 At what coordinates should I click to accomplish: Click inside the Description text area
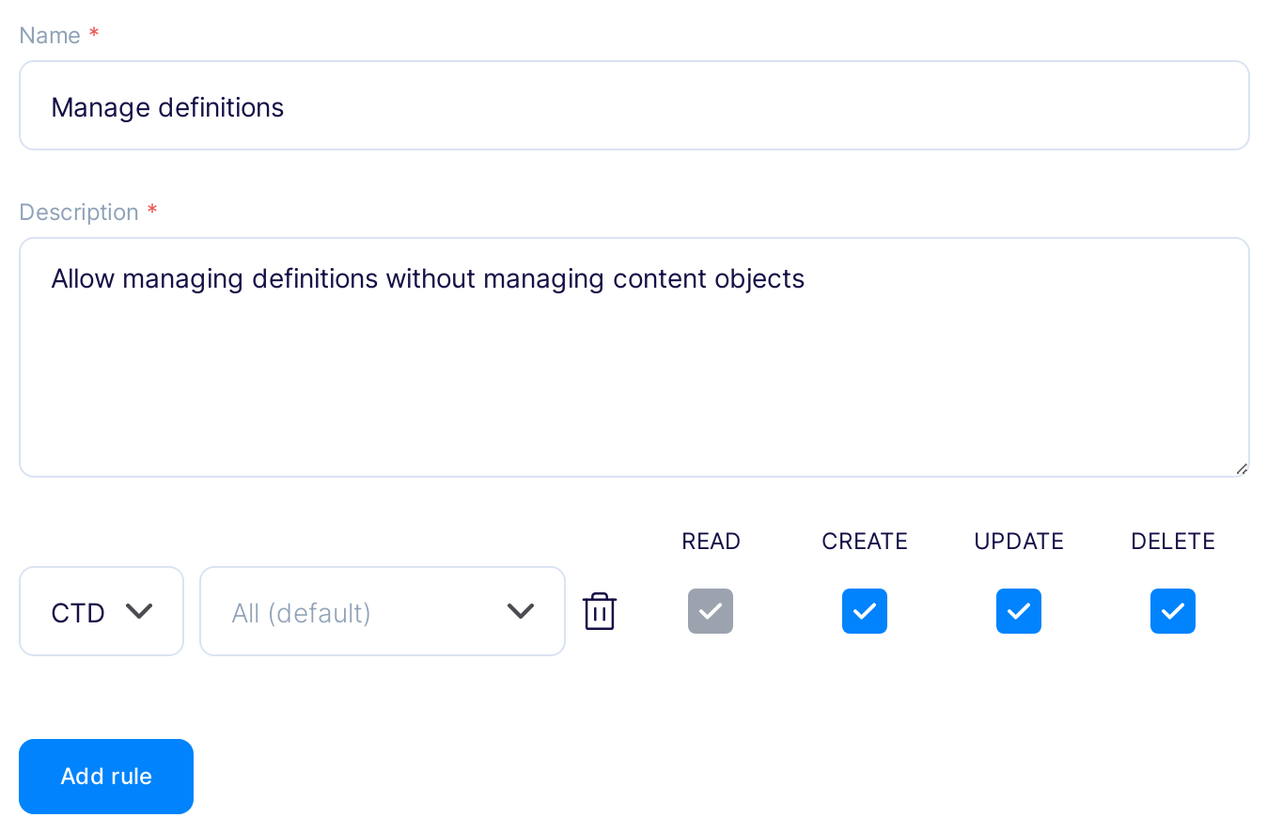(x=634, y=357)
